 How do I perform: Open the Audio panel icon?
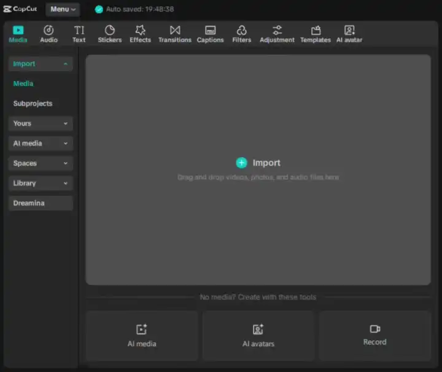[48, 30]
